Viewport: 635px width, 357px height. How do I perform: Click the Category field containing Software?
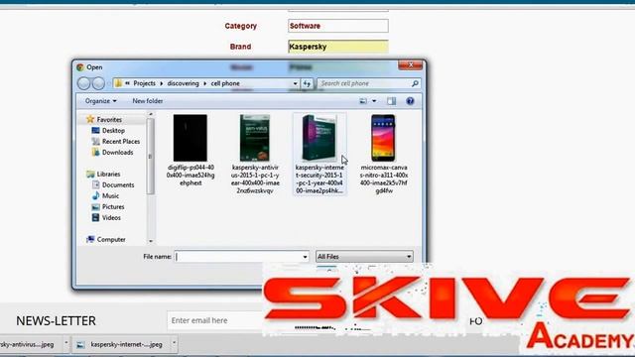[x=338, y=26]
